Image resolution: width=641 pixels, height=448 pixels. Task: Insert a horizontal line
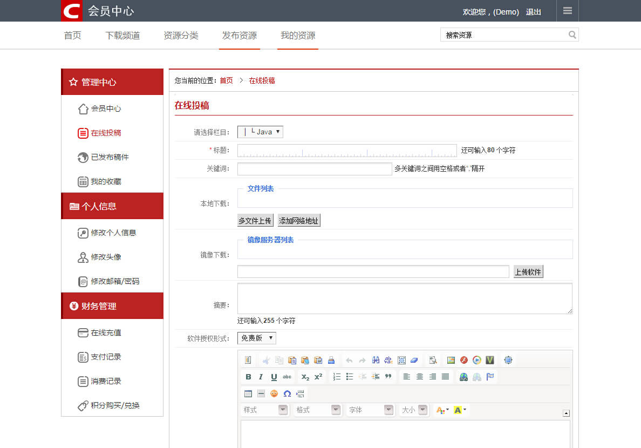click(x=261, y=393)
